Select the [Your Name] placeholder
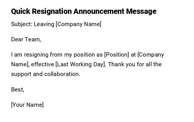 27,105
